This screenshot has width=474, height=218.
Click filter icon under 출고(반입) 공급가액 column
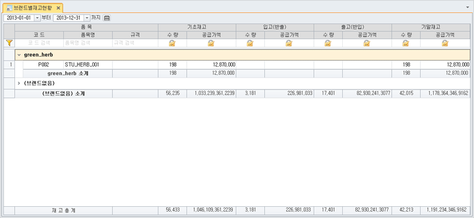click(x=367, y=43)
